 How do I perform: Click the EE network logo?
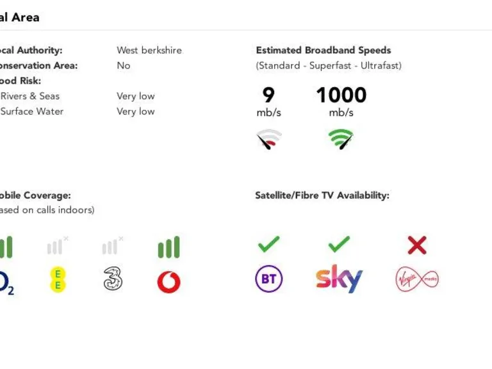(58, 280)
